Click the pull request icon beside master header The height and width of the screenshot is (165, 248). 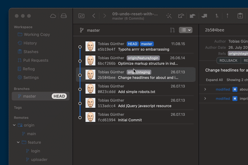[172, 30]
